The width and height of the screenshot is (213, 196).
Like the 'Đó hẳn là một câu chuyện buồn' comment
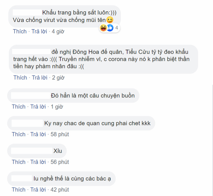pyautogui.click(x=19, y=107)
